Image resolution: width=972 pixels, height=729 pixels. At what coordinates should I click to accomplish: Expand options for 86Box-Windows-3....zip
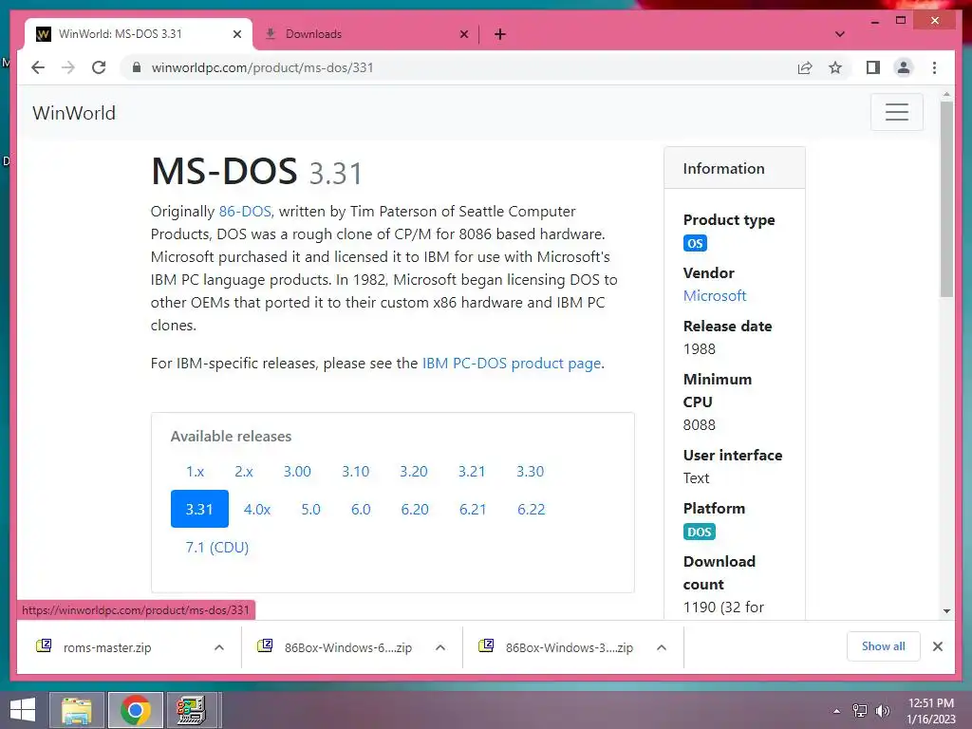(662, 647)
